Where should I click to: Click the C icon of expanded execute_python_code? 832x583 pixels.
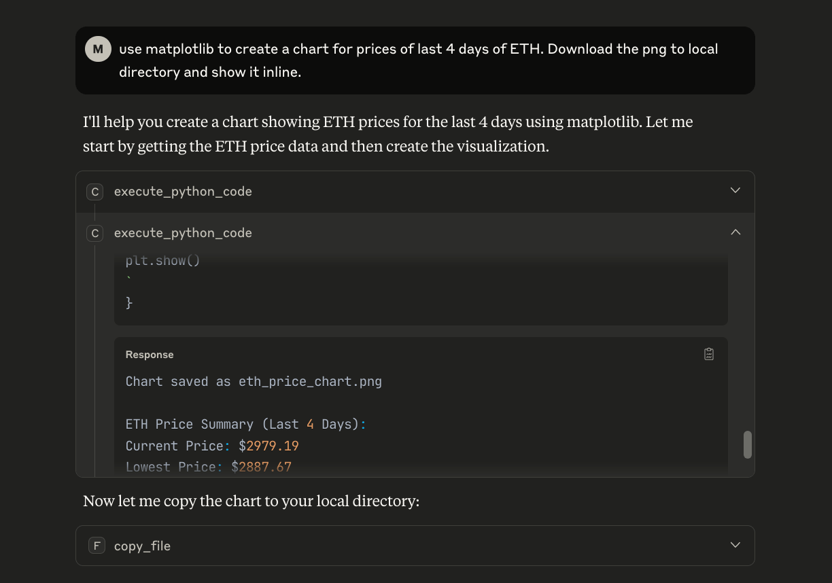click(95, 234)
